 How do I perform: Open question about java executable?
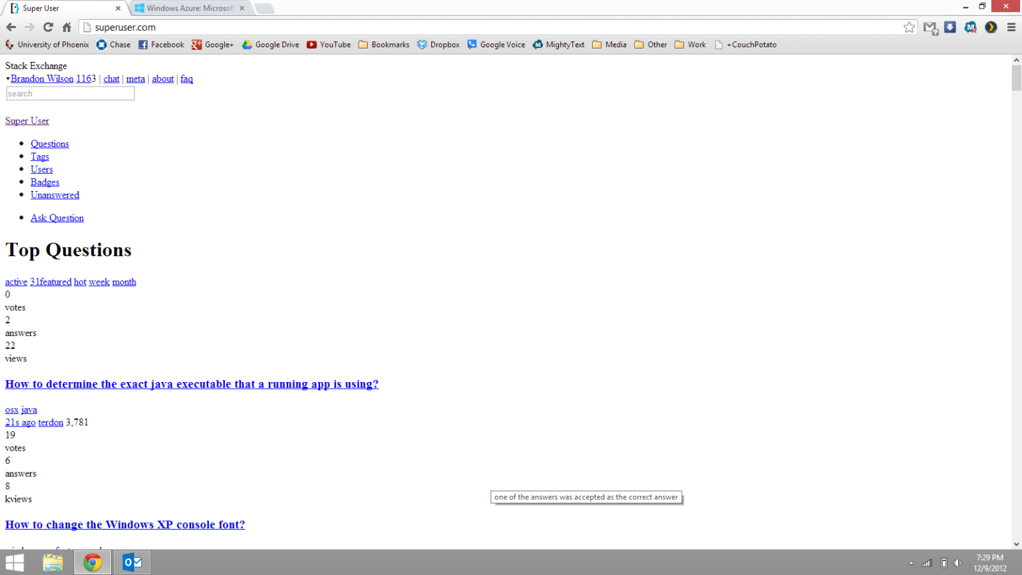[x=192, y=384]
